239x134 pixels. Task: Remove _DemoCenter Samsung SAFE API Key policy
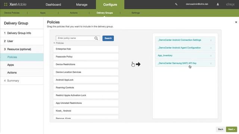[211, 63]
